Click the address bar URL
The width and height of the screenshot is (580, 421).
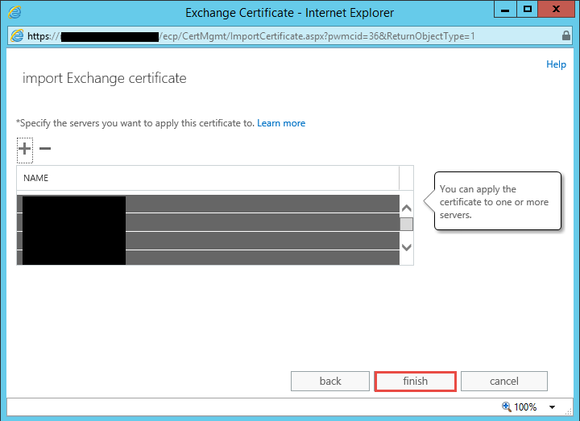pyautogui.click(x=251, y=36)
